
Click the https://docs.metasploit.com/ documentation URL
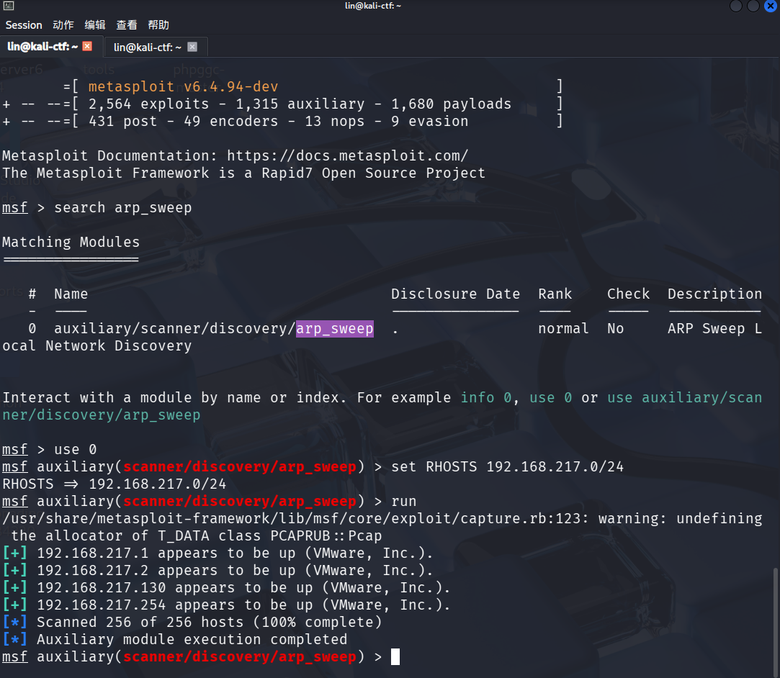coord(347,155)
